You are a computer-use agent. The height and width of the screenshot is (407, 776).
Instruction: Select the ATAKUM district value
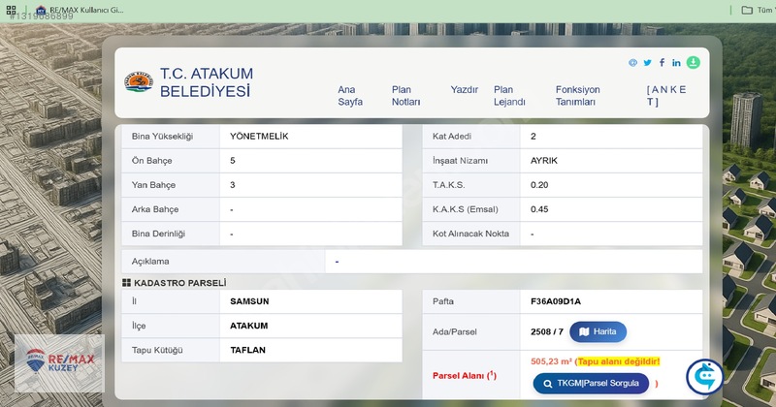pyautogui.click(x=249, y=326)
